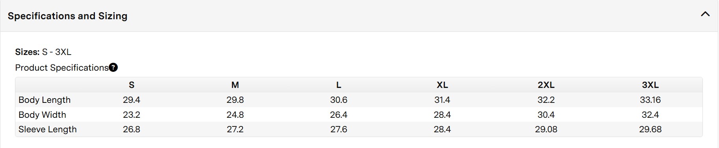Select the L size column header
Image resolution: width=719 pixels, height=148 pixels.
[x=339, y=85]
